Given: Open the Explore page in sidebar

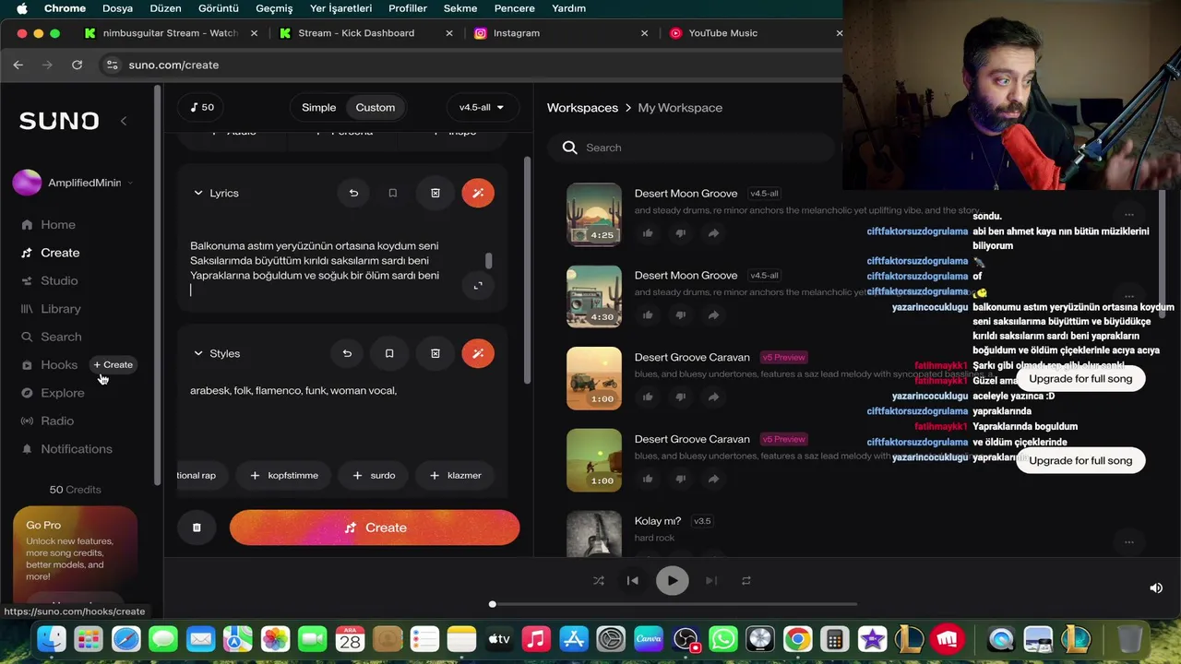Looking at the screenshot, I should click(x=62, y=393).
